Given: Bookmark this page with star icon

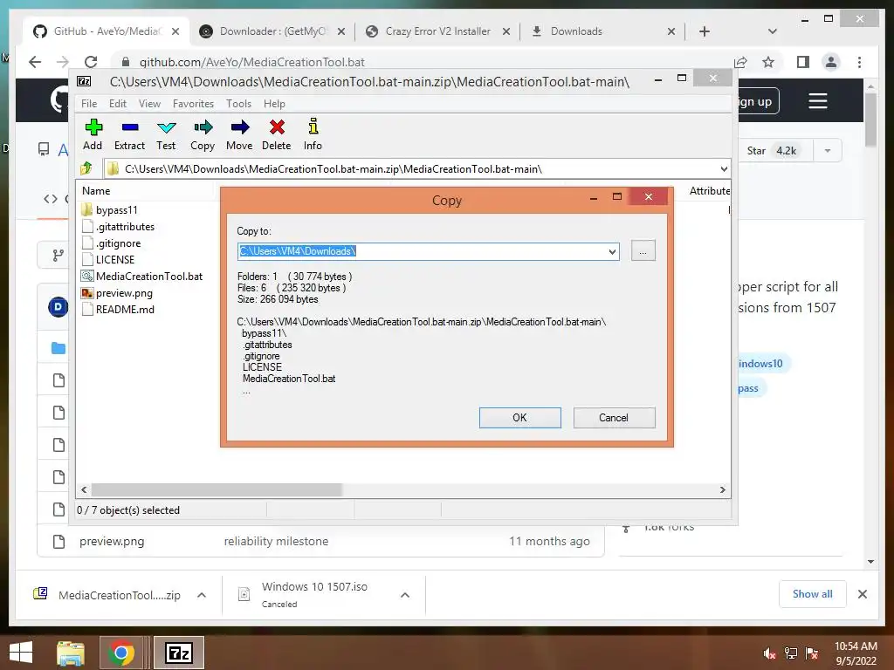Looking at the screenshot, I should tap(768, 62).
